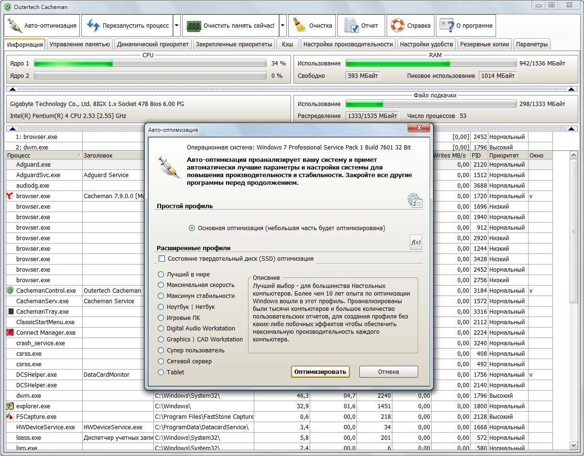The image size is (584, 456).
Task: Click the Очистка toolbar button label
Action: point(320,26)
